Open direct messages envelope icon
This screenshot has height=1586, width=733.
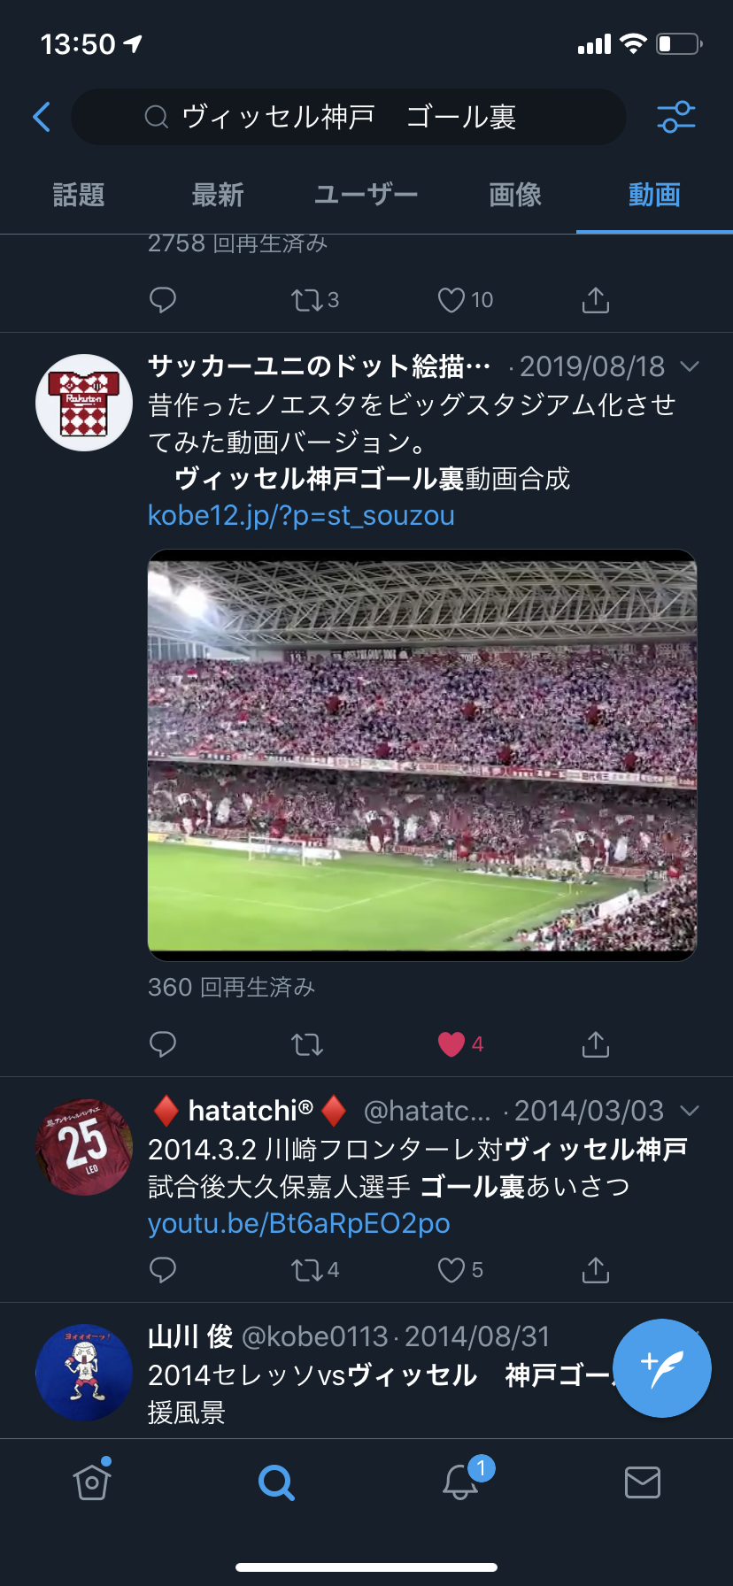click(x=642, y=1482)
